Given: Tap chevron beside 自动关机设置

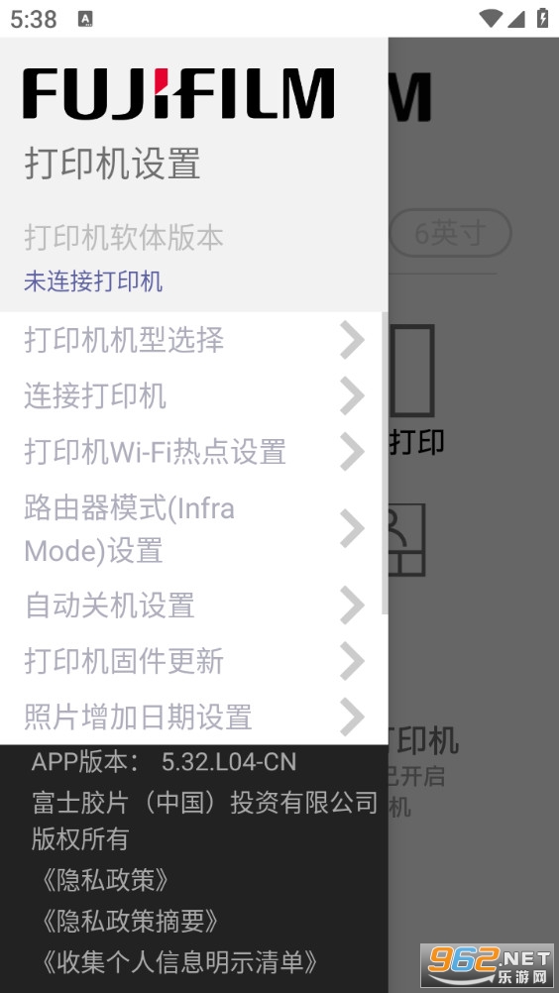Looking at the screenshot, I should tap(352, 605).
